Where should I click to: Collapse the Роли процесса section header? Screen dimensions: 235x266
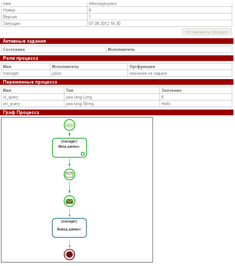[x=117, y=58]
